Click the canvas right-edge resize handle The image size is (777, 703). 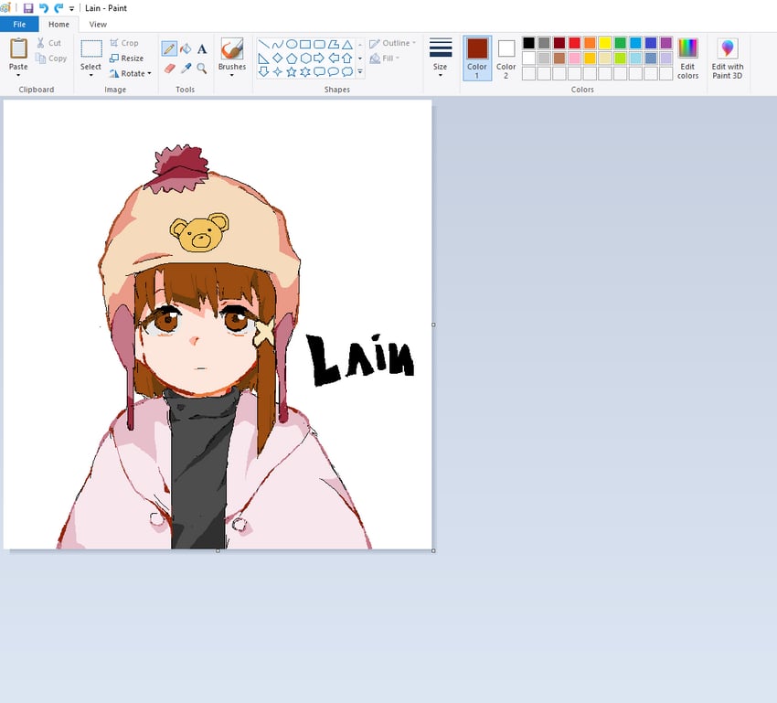coord(433,325)
